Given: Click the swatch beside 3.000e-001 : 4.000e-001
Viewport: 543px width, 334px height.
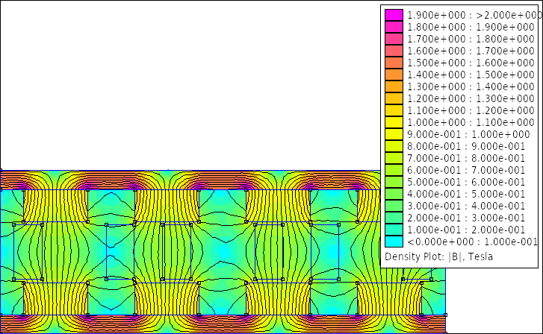Looking at the screenshot, I should (x=394, y=206).
